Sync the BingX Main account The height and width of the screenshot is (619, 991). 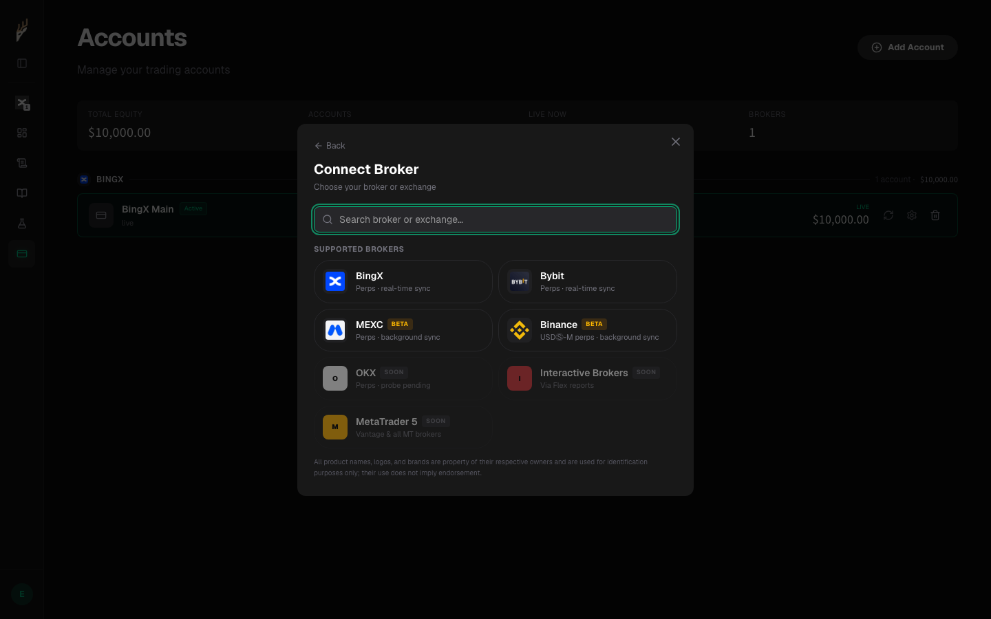(x=888, y=215)
